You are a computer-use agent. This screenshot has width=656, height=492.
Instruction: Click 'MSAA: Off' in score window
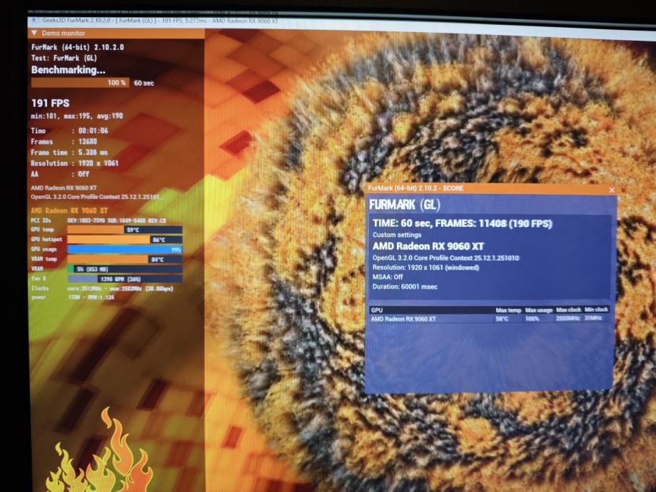point(388,277)
